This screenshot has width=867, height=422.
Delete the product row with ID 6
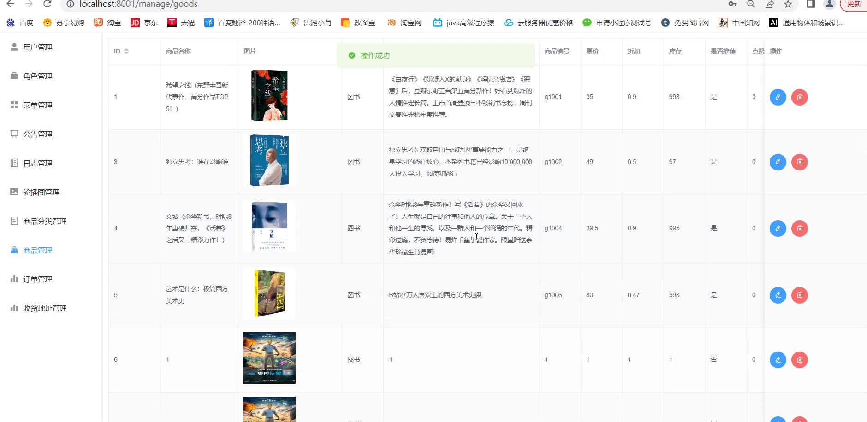(x=800, y=360)
